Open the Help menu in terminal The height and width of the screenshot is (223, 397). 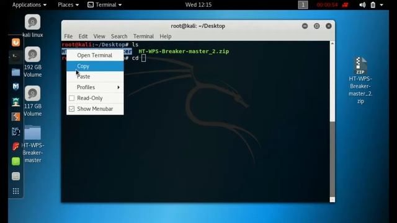[x=166, y=37]
